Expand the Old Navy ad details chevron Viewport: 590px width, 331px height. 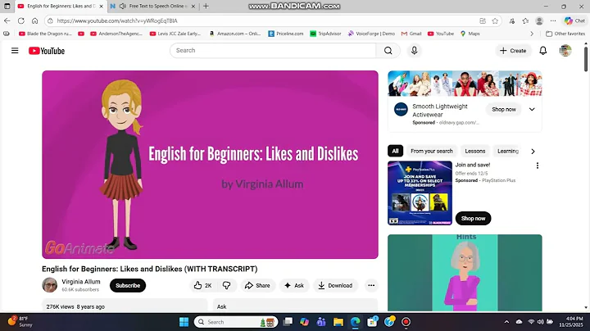pos(532,110)
